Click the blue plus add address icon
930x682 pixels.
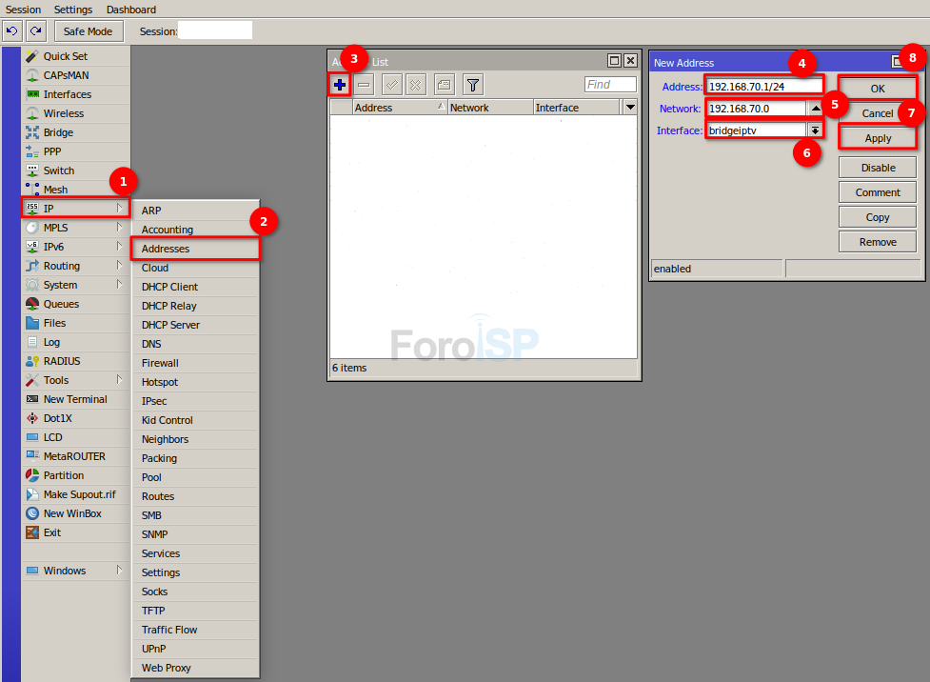[x=340, y=85]
